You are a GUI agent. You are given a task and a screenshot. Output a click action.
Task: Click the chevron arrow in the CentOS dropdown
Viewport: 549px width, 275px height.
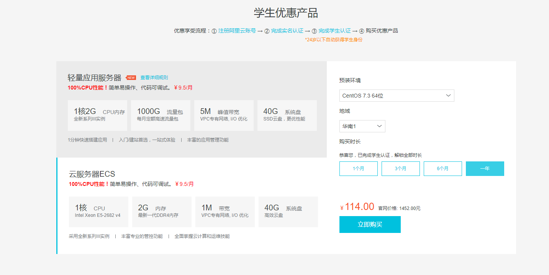[x=448, y=96]
